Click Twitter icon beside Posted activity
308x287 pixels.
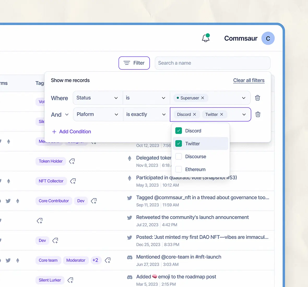click(x=129, y=237)
